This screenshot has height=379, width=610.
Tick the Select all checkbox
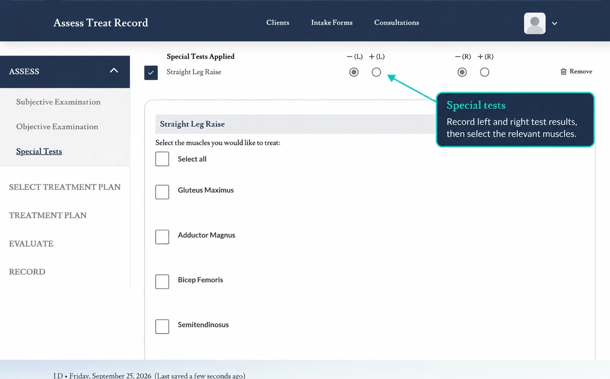pyautogui.click(x=162, y=159)
